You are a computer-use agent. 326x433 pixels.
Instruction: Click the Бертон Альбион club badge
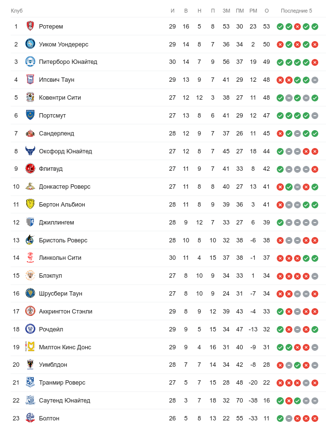tap(30, 204)
